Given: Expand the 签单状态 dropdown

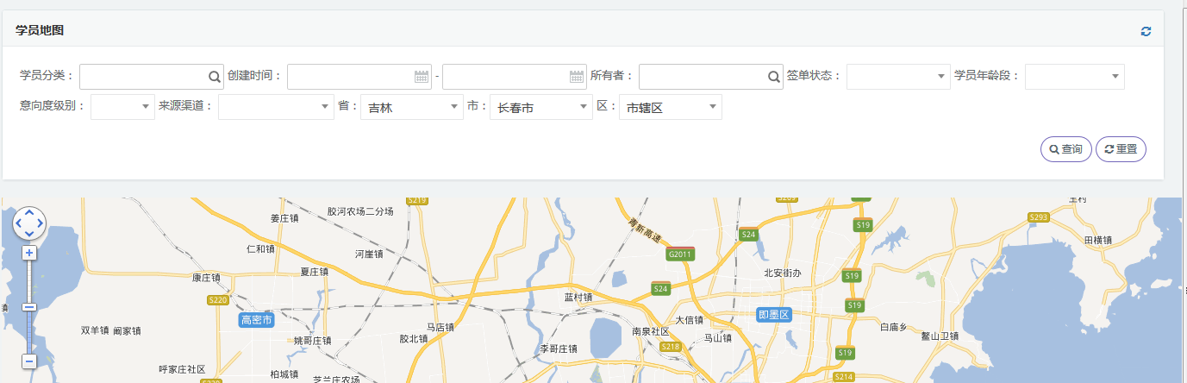Looking at the screenshot, I should point(897,76).
